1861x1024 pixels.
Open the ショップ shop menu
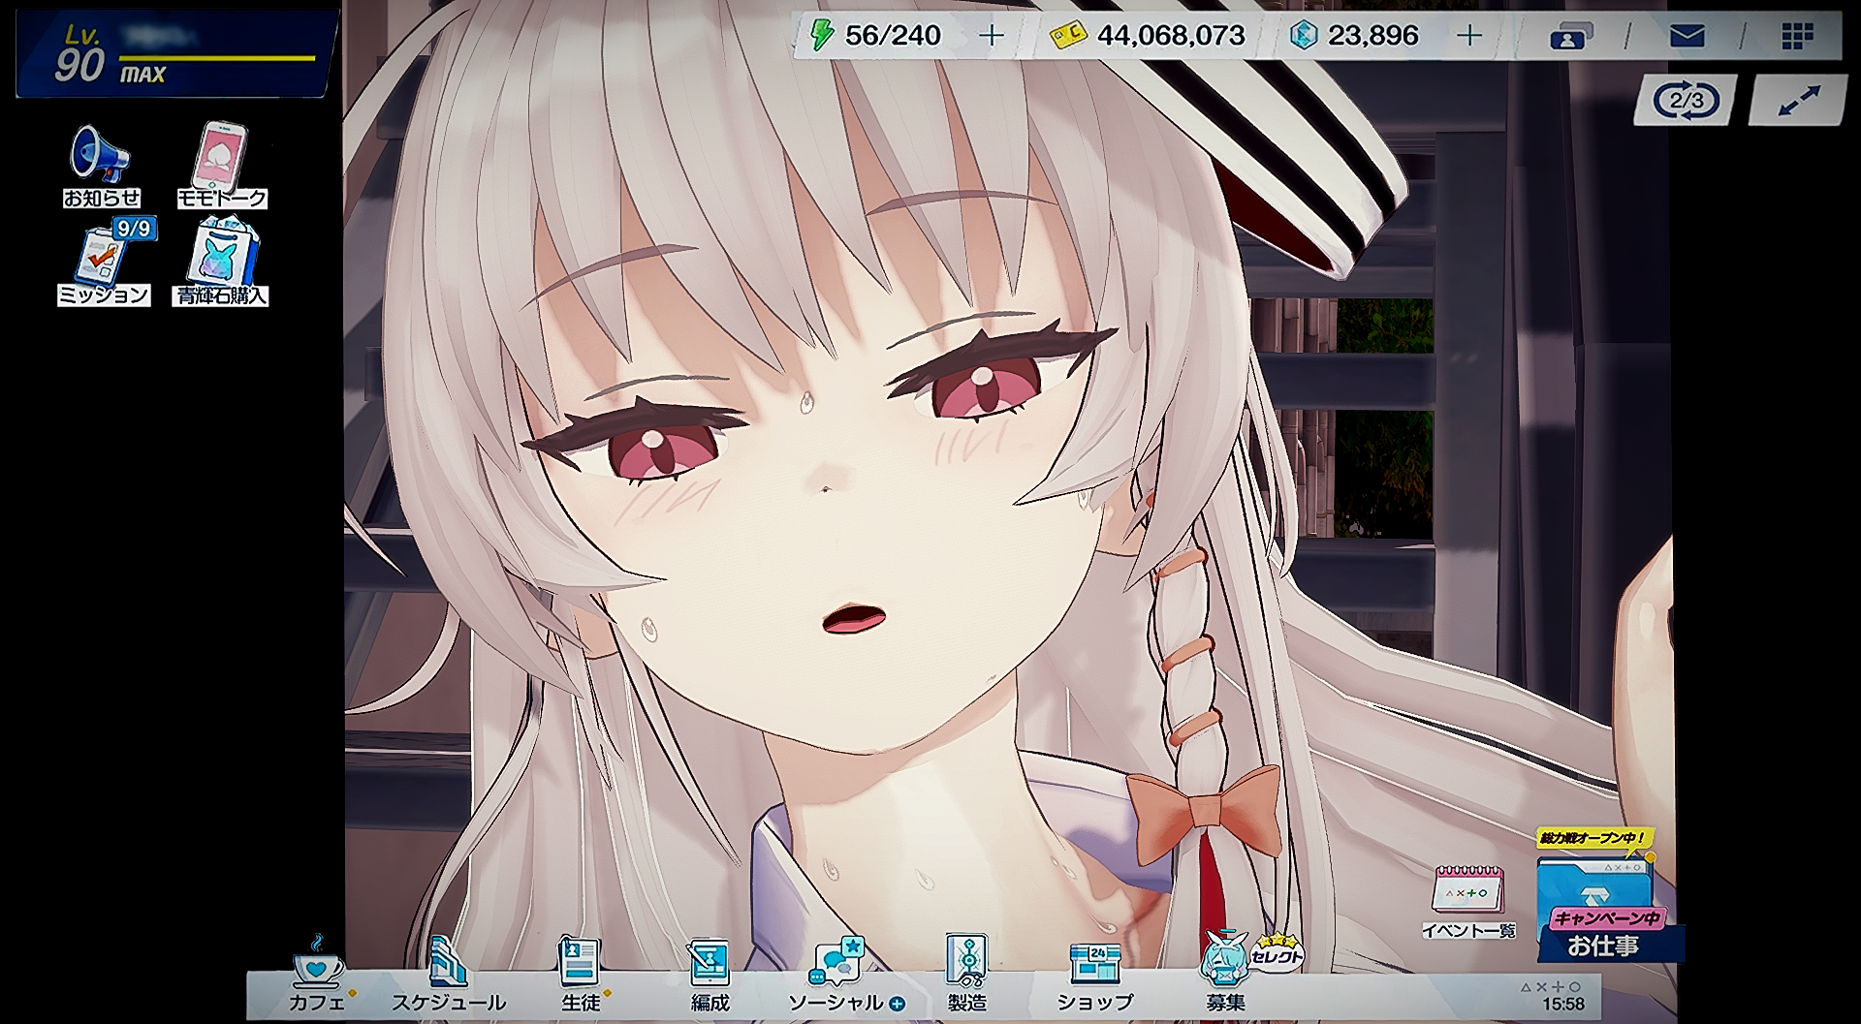pyautogui.click(x=1095, y=977)
